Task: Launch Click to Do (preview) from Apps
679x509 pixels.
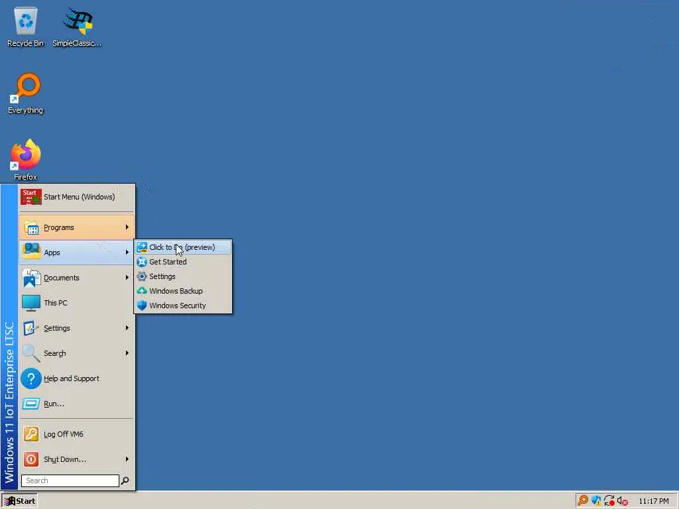Action: (183, 247)
